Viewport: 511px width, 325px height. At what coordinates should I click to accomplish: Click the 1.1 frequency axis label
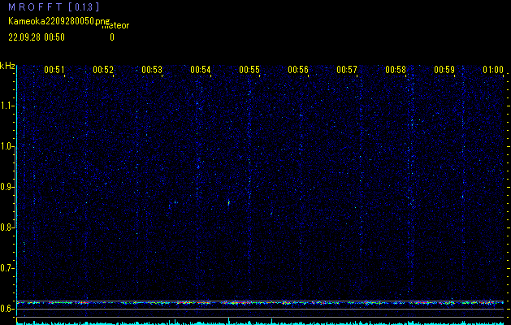tap(7, 106)
